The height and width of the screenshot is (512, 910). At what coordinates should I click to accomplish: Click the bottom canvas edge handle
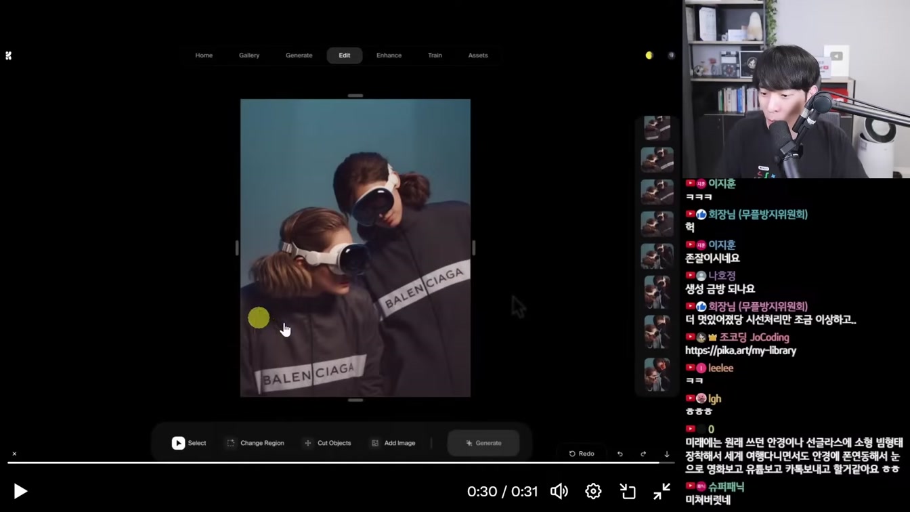click(x=355, y=400)
